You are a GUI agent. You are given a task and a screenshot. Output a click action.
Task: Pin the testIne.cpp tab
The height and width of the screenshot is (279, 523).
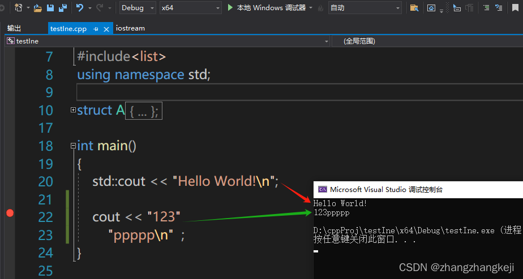click(96, 29)
